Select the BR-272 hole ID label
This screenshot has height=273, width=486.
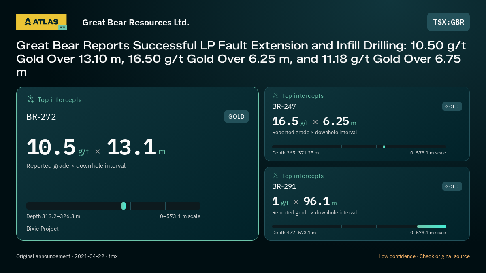(41, 117)
